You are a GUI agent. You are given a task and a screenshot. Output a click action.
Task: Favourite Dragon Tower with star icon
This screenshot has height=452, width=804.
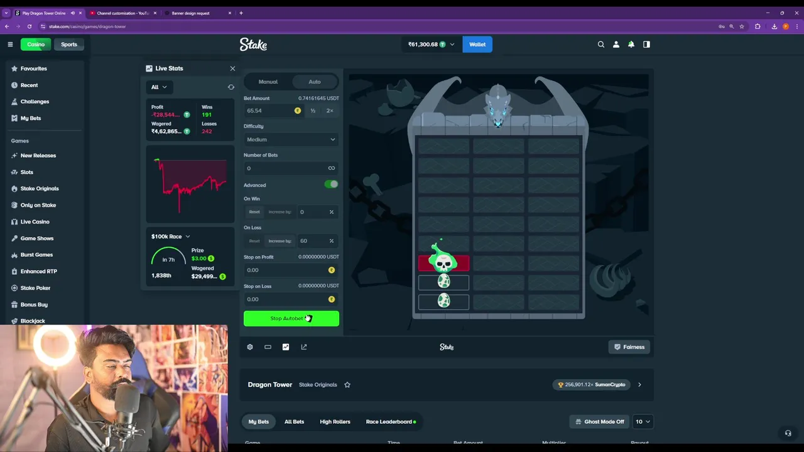coord(347,385)
